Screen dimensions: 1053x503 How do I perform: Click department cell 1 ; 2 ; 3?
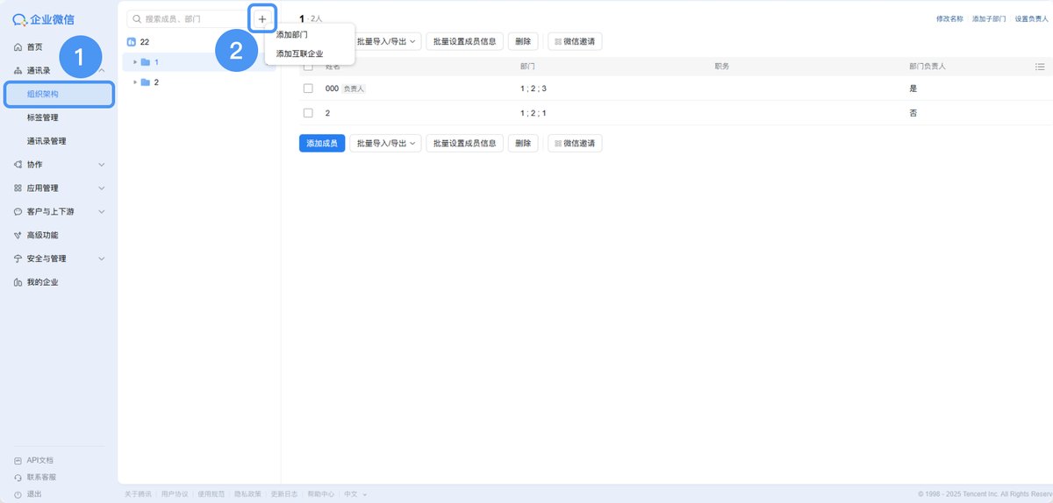click(534, 89)
